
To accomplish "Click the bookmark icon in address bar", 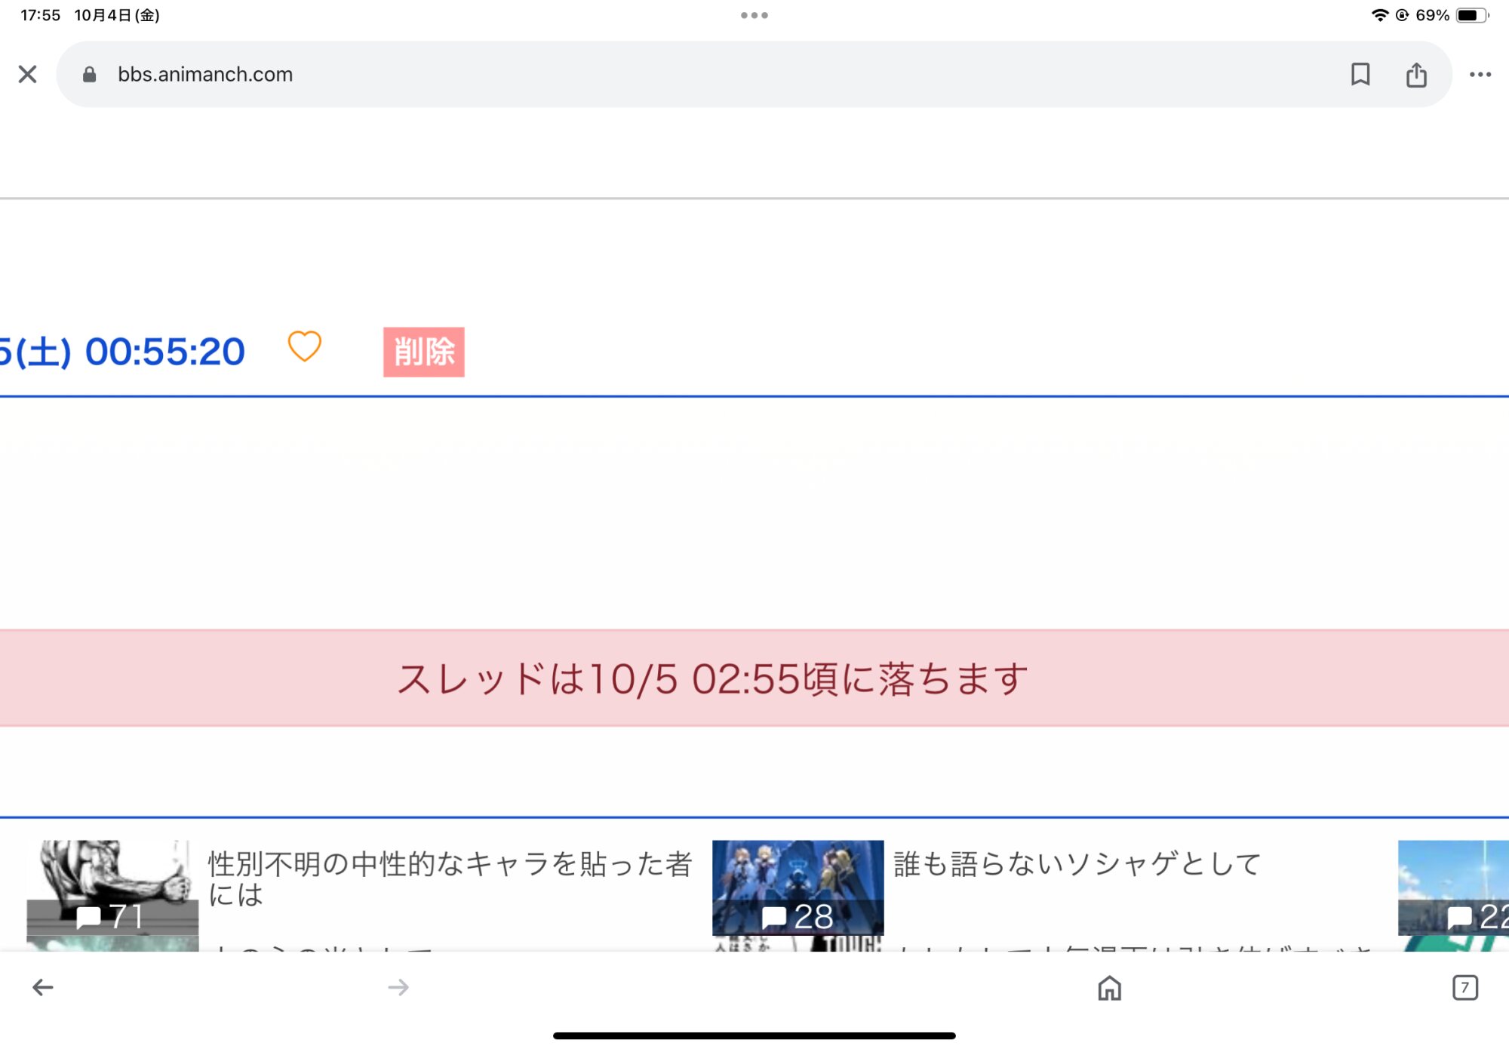I will coord(1360,74).
